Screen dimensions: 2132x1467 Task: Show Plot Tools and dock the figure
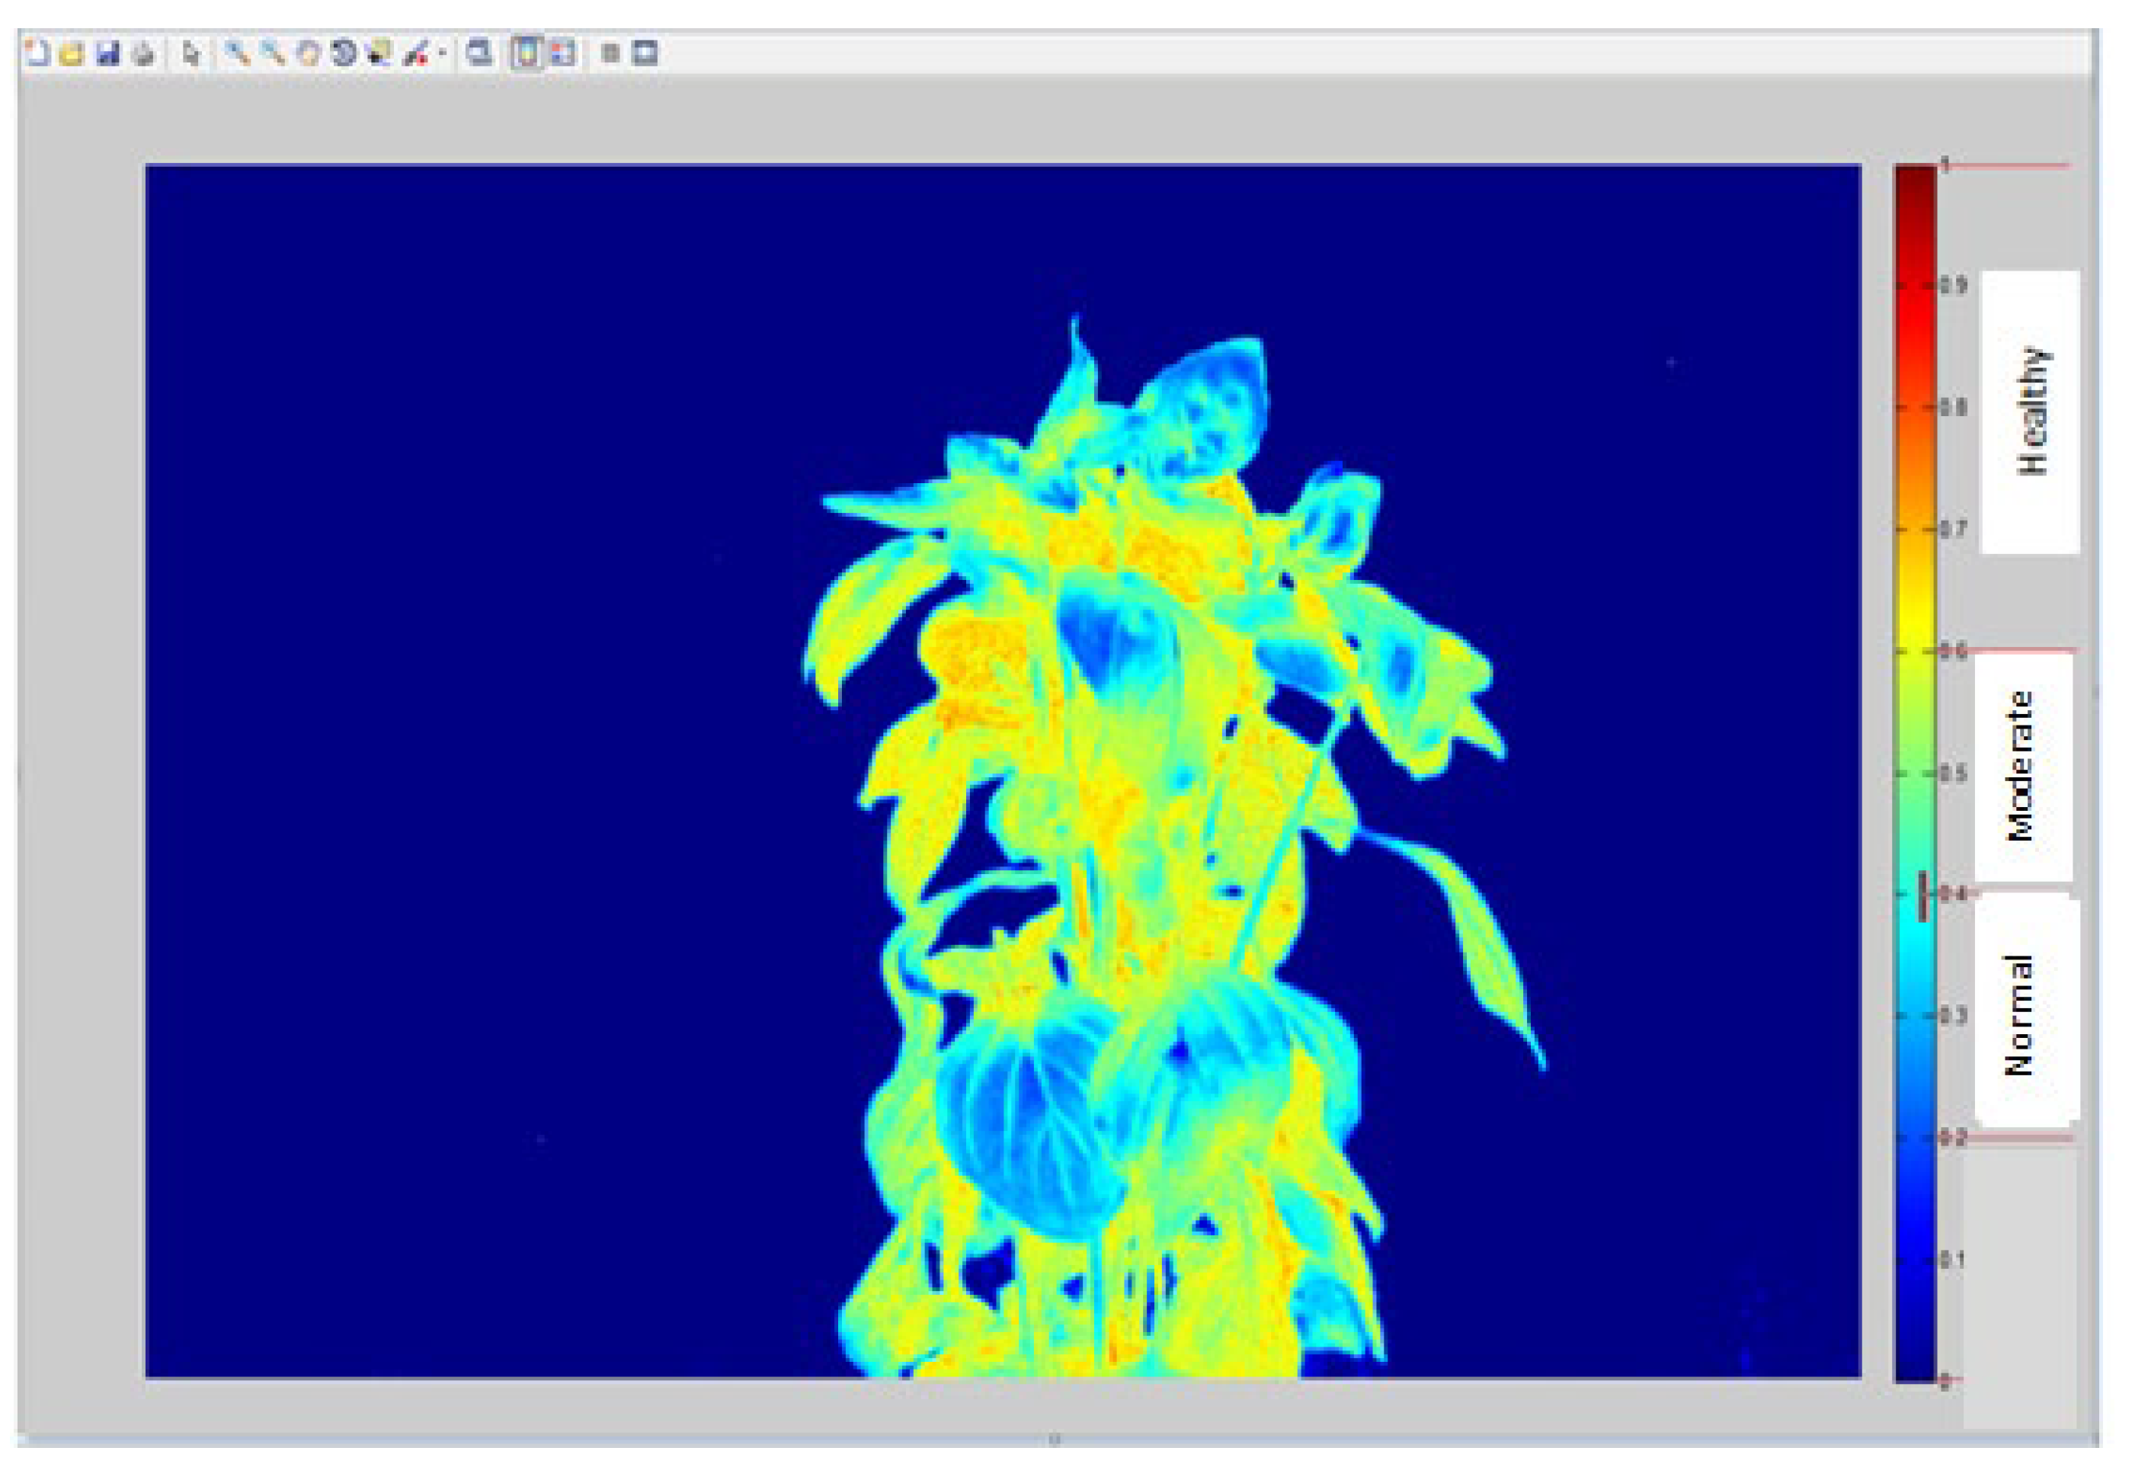tap(646, 53)
